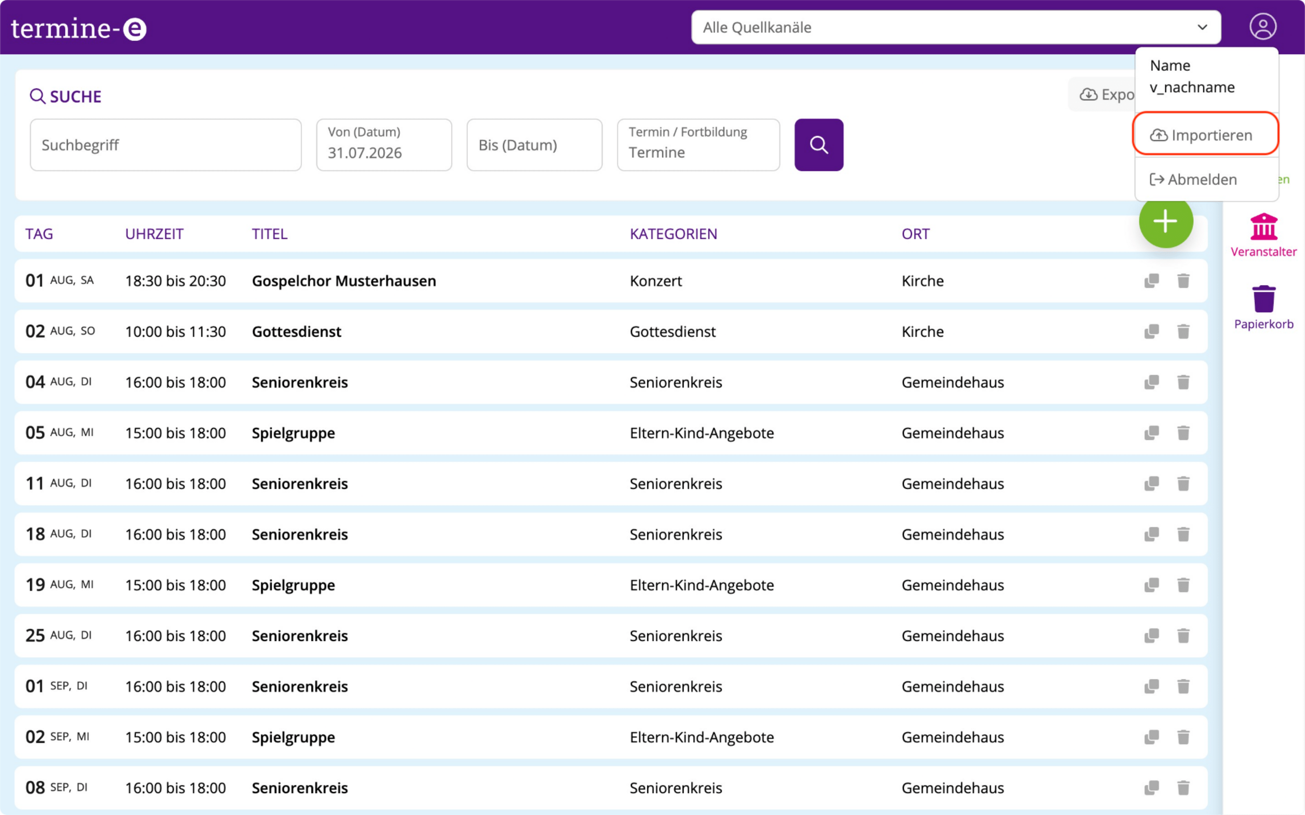The image size is (1305, 815).
Task: Duplicate the 04 AUG Seniorenkreis event
Action: point(1151,382)
